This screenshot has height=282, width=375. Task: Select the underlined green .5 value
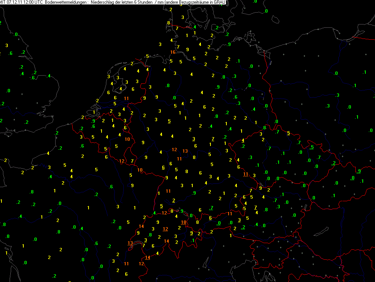coord(312,147)
